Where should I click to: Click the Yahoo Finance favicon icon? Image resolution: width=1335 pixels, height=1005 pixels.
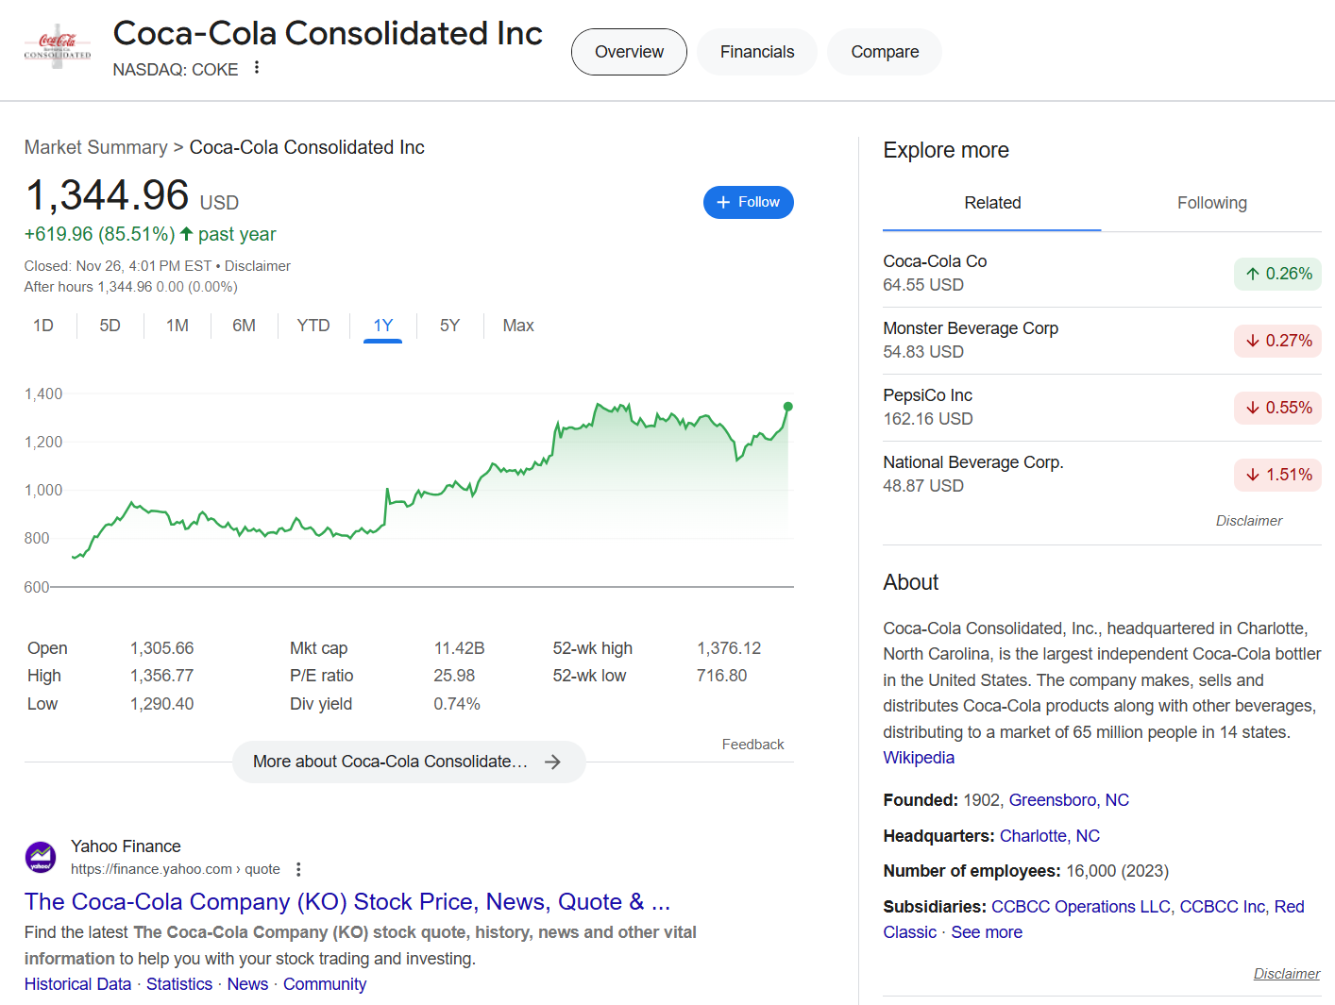point(41,857)
